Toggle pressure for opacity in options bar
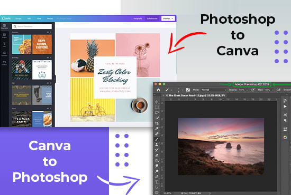Viewport: 291px width, 195px height. pos(252,90)
